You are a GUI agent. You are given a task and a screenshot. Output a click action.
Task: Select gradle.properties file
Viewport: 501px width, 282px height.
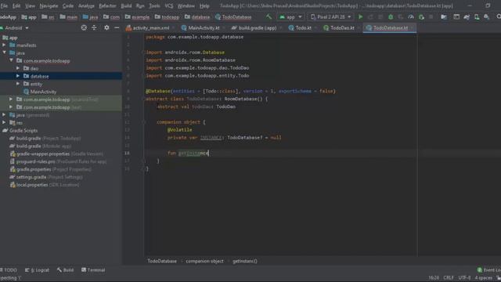tap(51, 169)
